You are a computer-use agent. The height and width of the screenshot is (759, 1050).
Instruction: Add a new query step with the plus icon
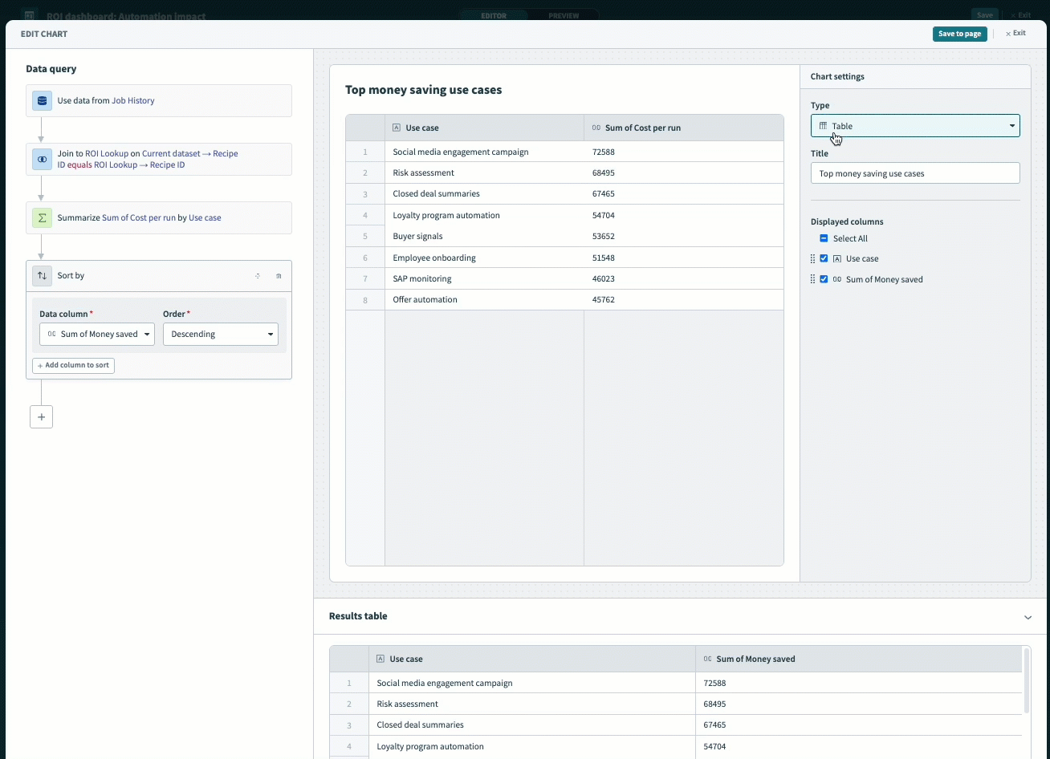(41, 417)
